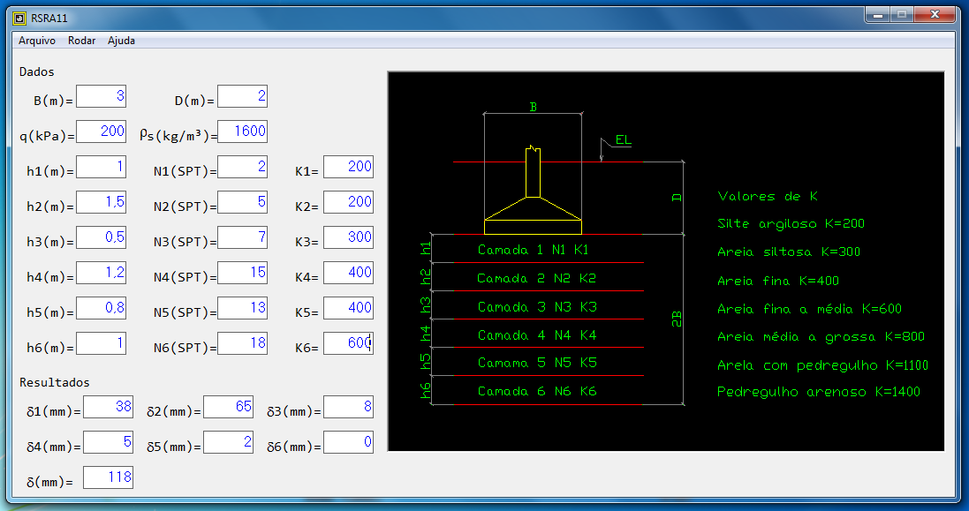Click the 'EL' elevation label in diagram
969x511 pixels.
[623, 140]
